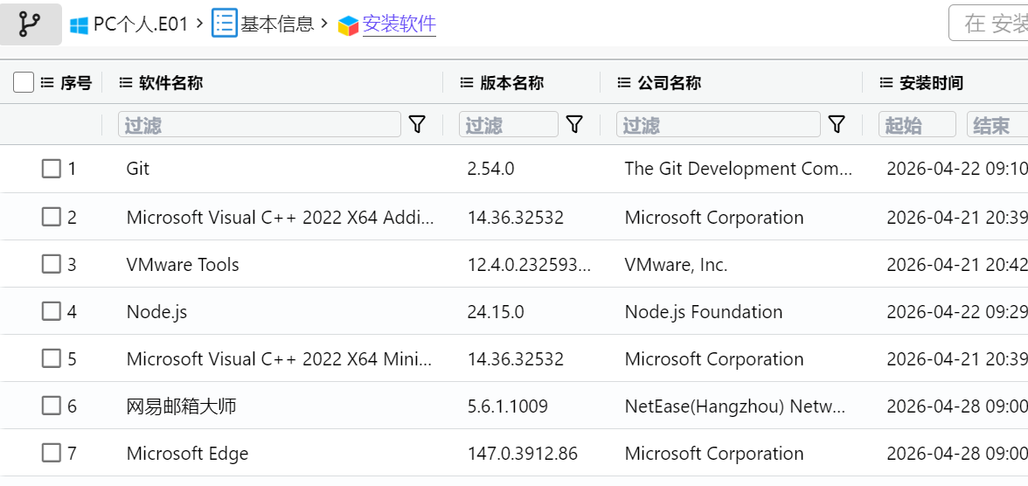Select the Node.js name cell

pos(156,311)
